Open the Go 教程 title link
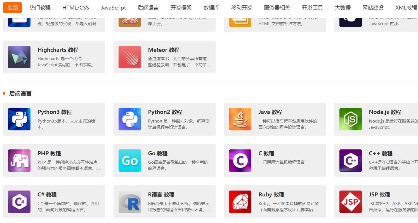418x223 pixels. [158, 154]
